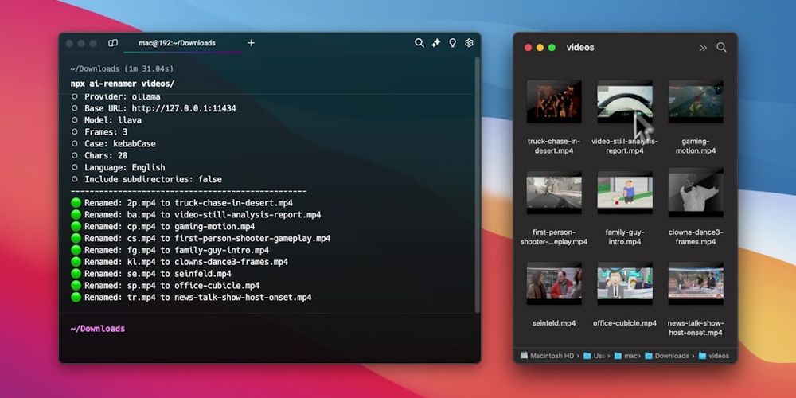The image size is (796, 398).
Task: Select the mac@192:~/Downloads tab
Action: click(178, 43)
